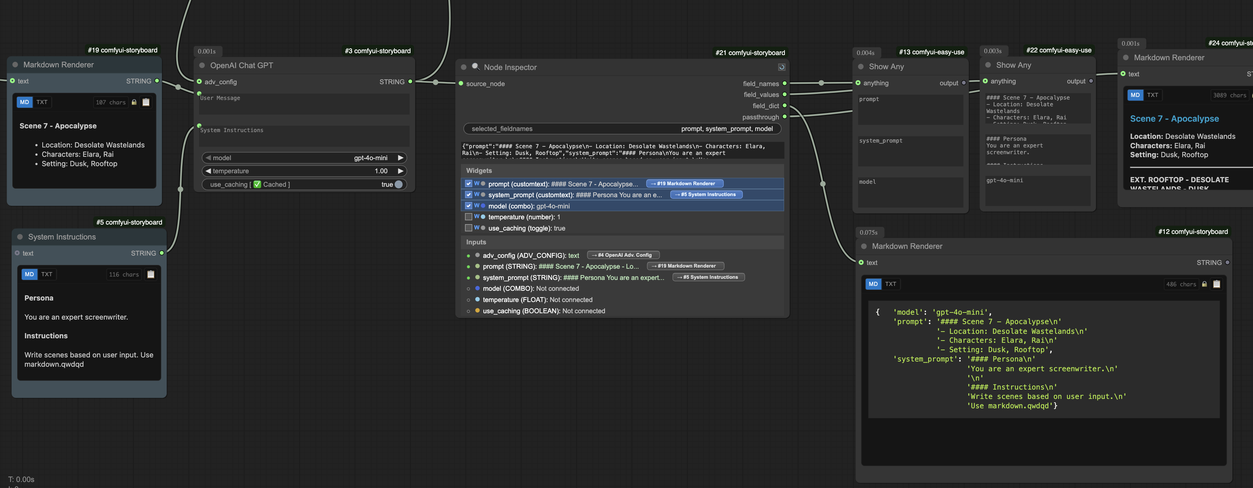Select MD tab in #19 Markdown Renderer
This screenshot has width=1253, height=488.
(x=25, y=102)
